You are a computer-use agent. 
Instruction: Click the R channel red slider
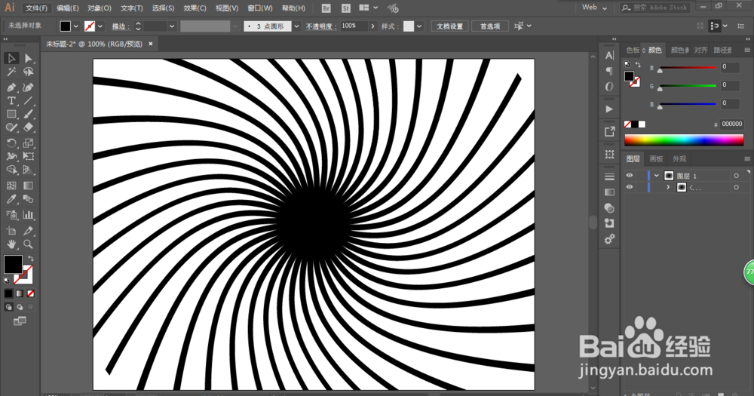coord(688,68)
